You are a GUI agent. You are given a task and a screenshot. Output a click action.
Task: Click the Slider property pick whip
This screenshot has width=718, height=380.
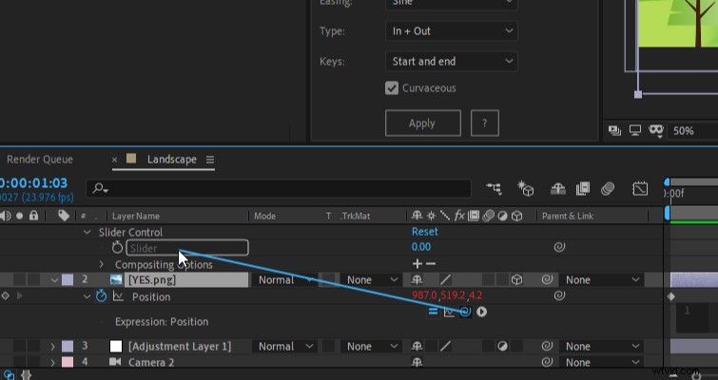(x=559, y=247)
